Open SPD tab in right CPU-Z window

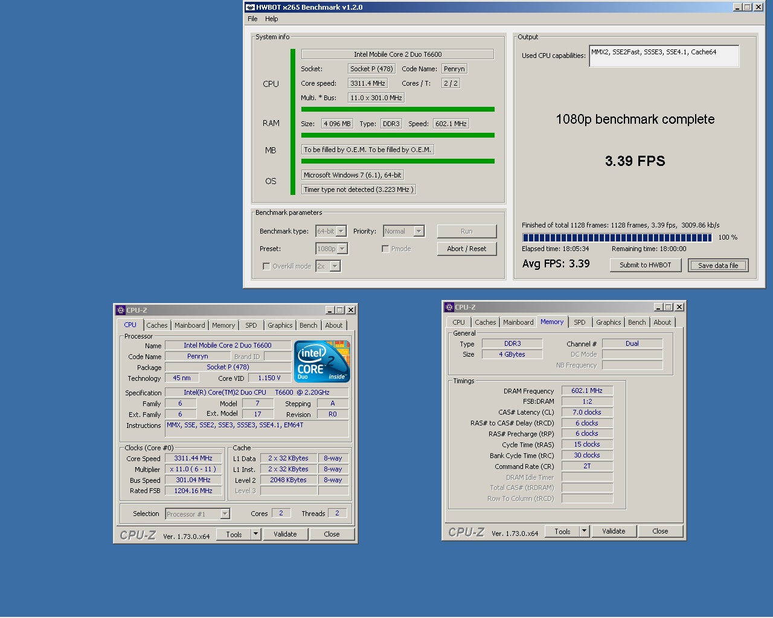580,322
